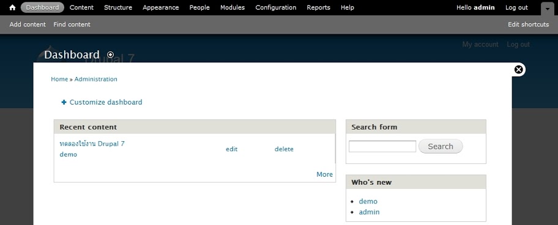Follow the Administration breadcrumb link
558x225 pixels.
(95, 79)
